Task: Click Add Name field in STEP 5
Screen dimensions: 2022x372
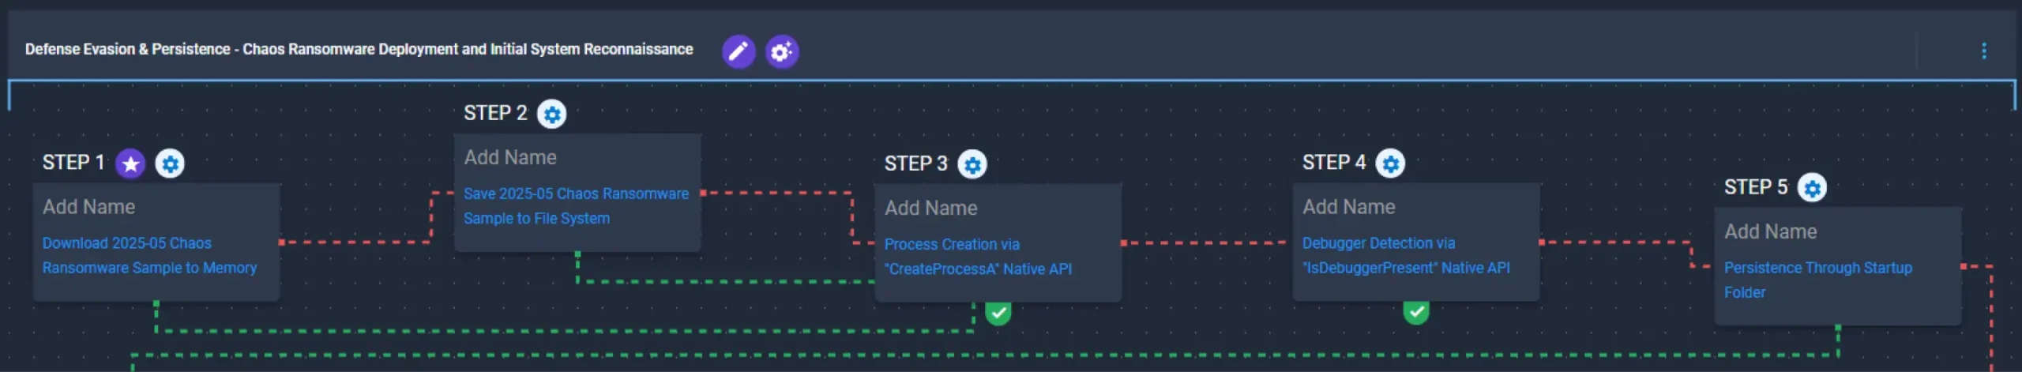Action: point(1770,231)
